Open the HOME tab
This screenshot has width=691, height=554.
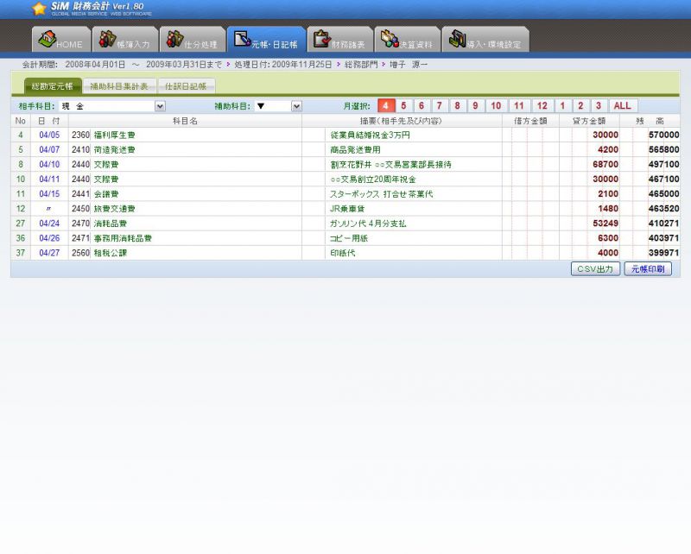point(61,40)
